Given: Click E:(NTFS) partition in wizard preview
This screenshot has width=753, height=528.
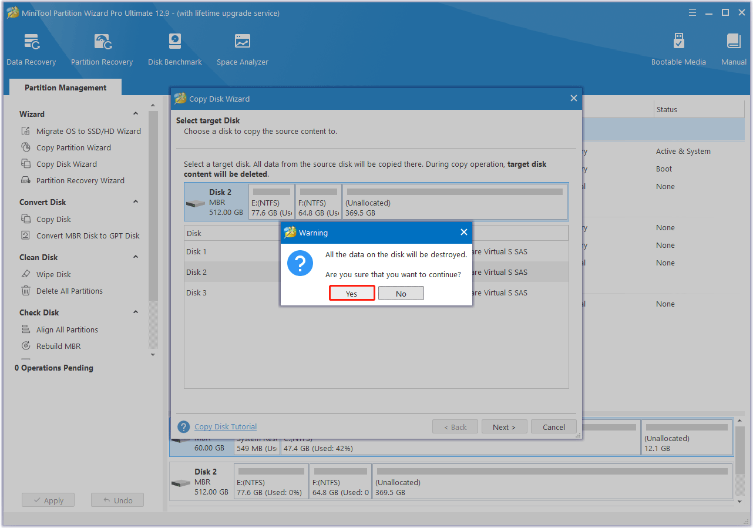Looking at the screenshot, I should tap(271, 201).
